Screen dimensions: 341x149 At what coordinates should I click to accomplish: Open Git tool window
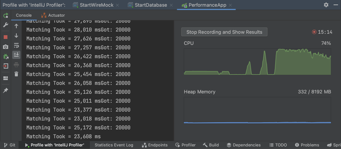pos(10,145)
